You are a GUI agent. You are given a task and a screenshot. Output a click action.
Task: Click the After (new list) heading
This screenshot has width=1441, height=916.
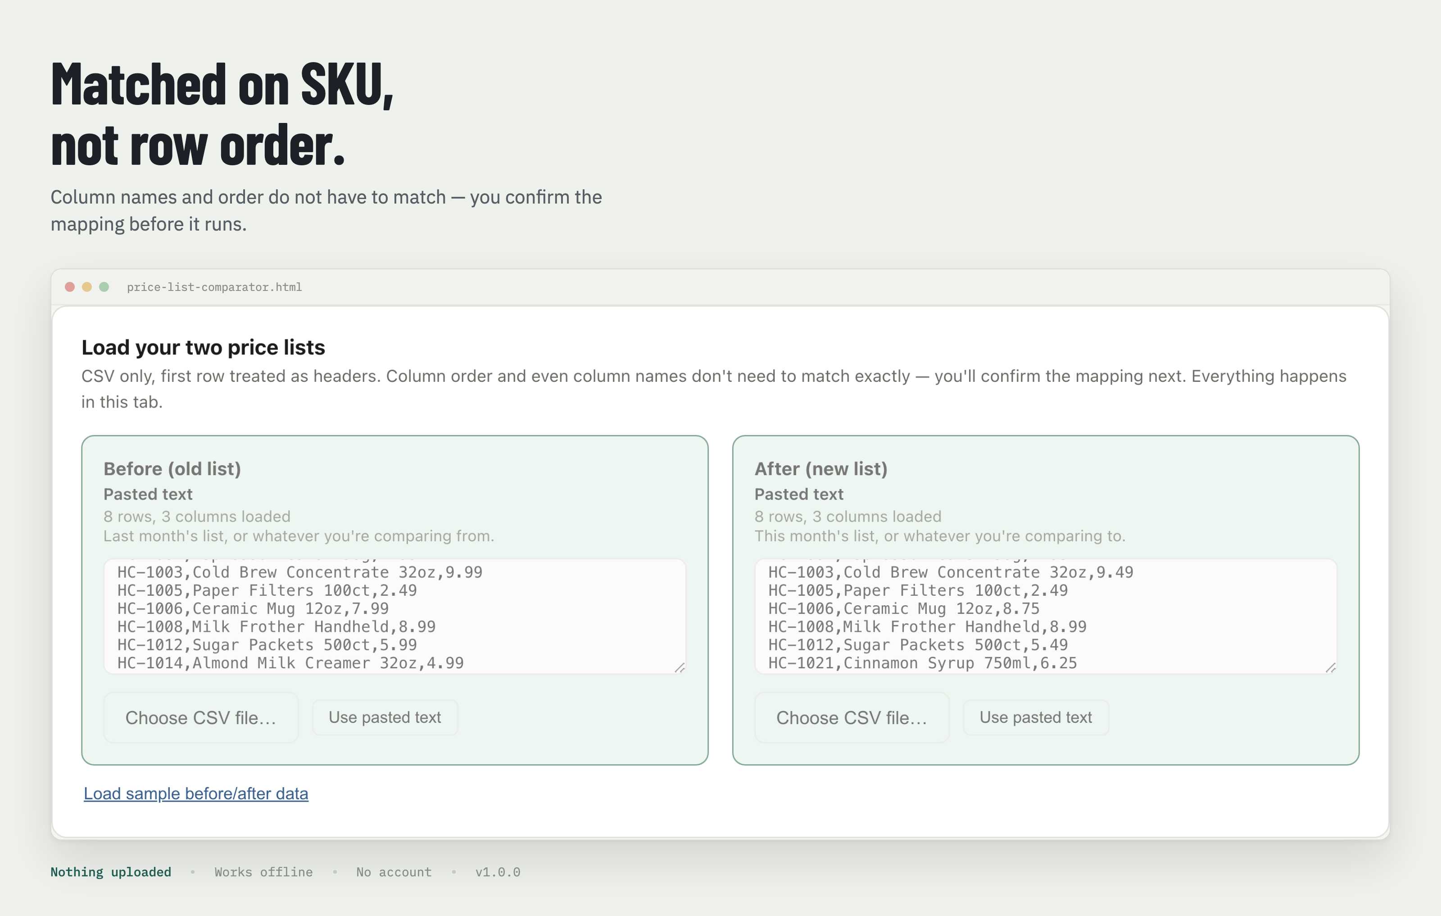pyautogui.click(x=821, y=468)
